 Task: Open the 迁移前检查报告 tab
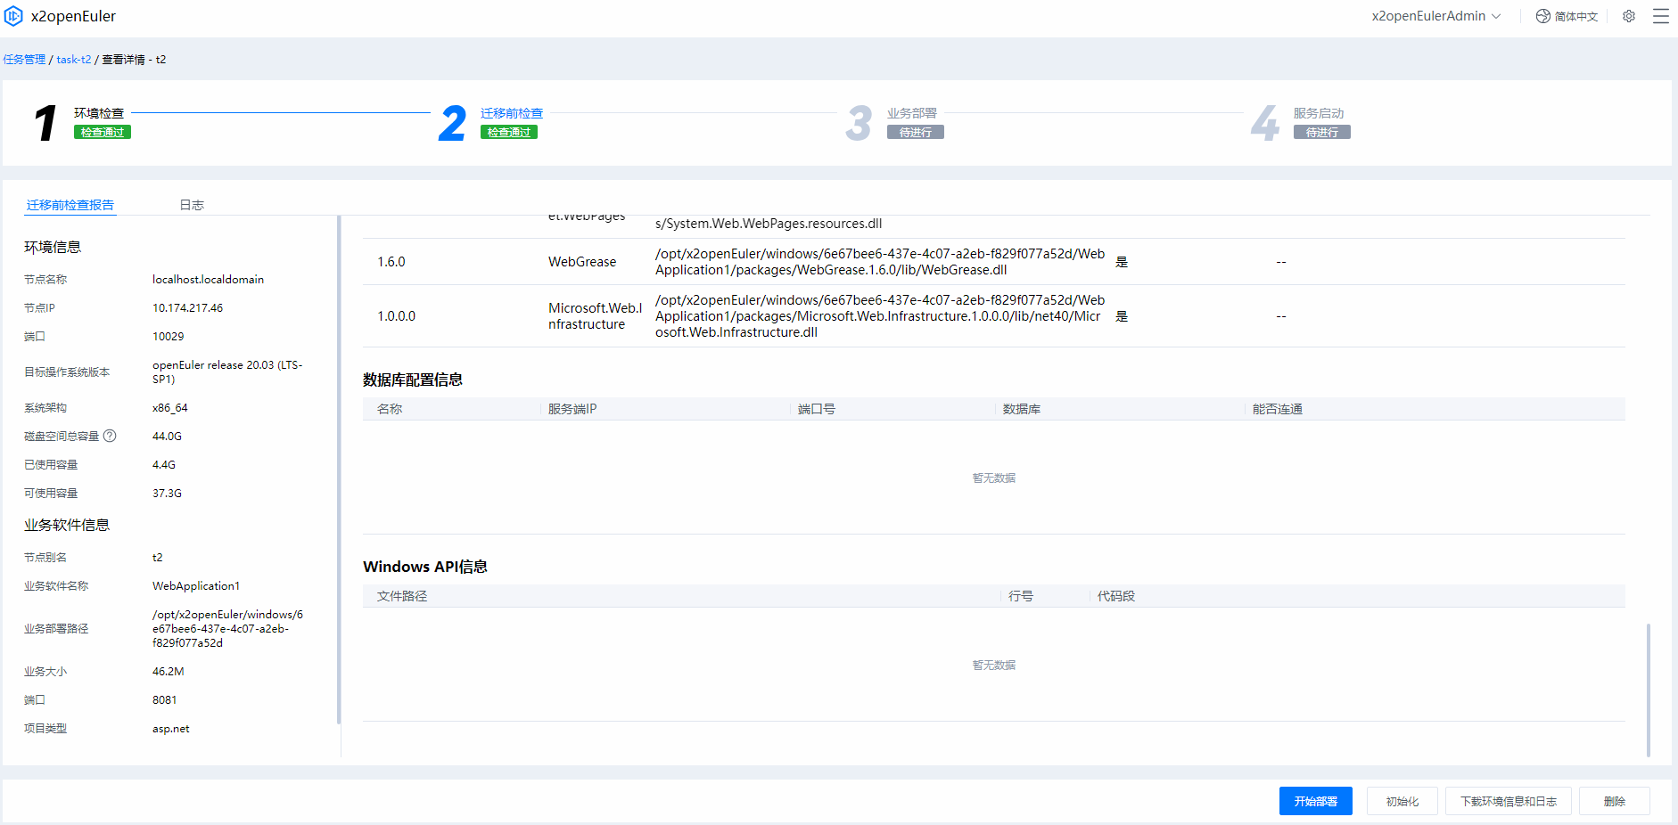coord(70,205)
